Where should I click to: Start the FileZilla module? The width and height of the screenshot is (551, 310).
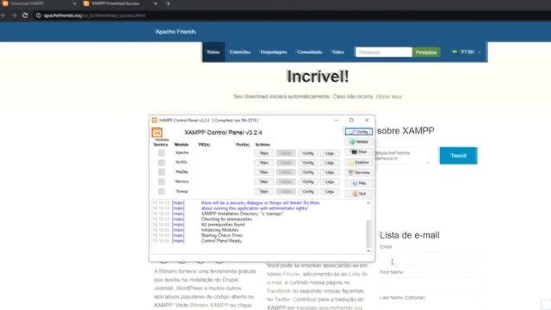pos(264,172)
